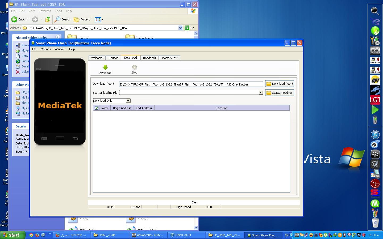Click the Windows start button
Viewport: 383px width, 239px height.
pyautogui.click(x=13, y=235)
